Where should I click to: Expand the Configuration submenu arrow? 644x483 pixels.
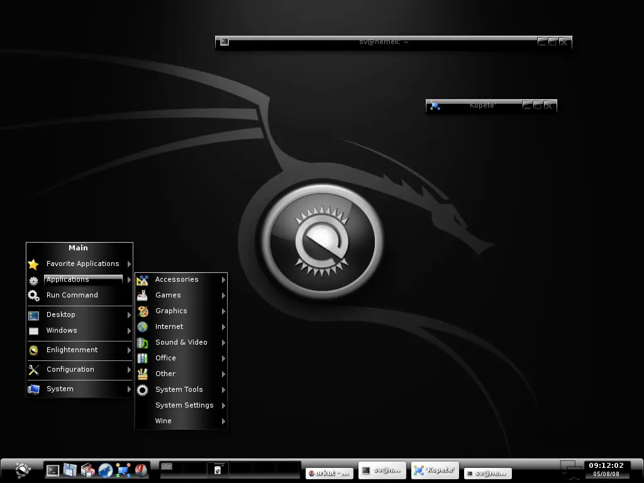129,370
